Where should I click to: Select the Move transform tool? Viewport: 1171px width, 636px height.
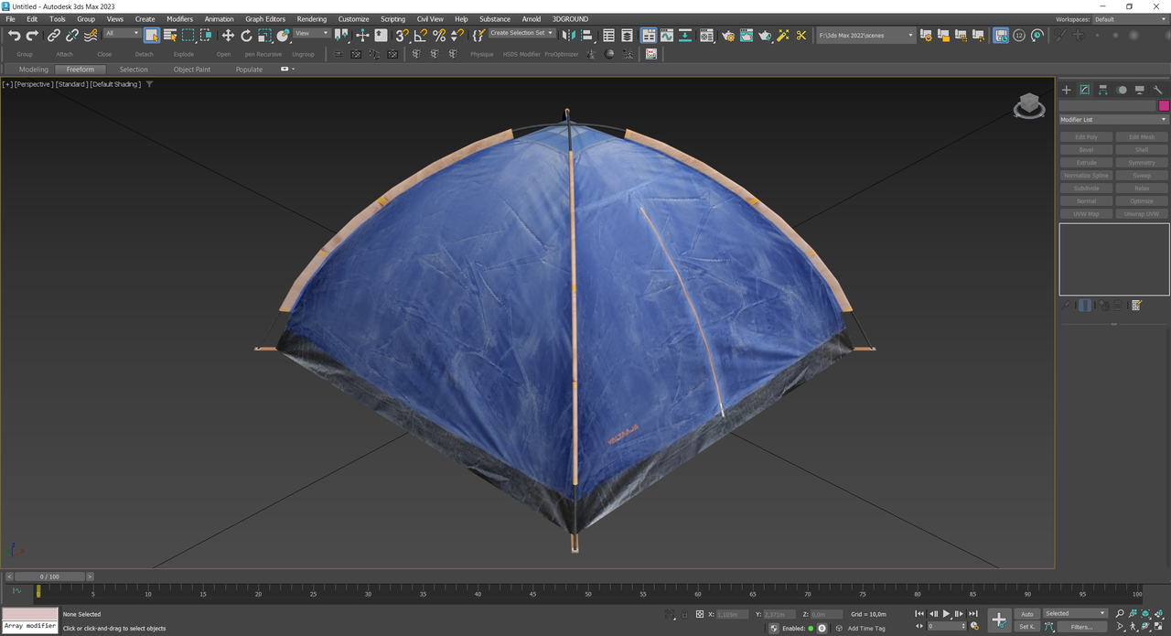tap(228, 36)
